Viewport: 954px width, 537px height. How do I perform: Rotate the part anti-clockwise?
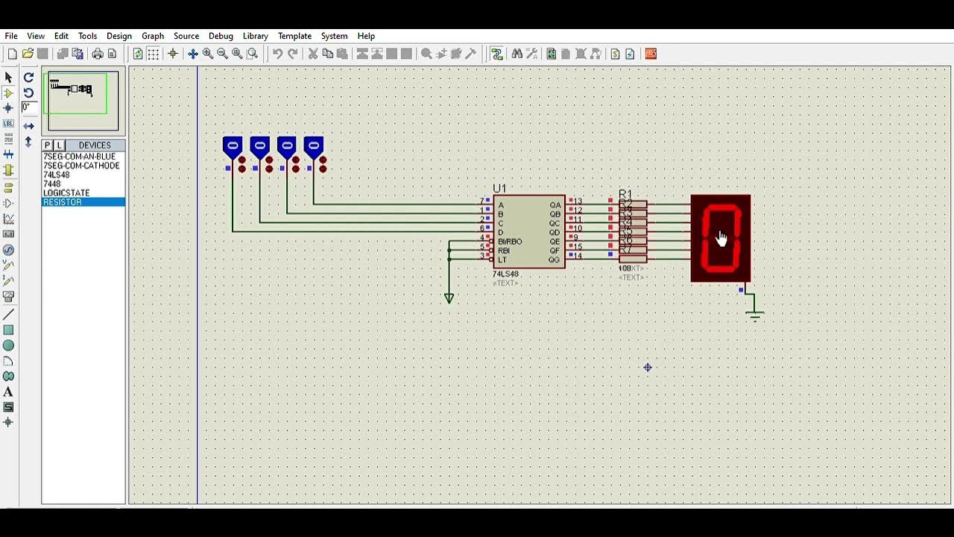click(x=28, y=93)
